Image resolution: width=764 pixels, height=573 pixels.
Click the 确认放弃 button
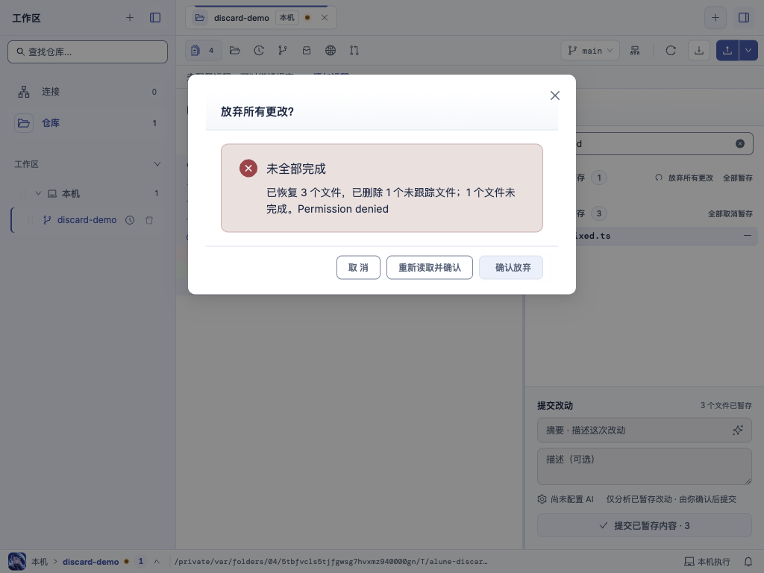pyautogui.click(x=511, y=268)
